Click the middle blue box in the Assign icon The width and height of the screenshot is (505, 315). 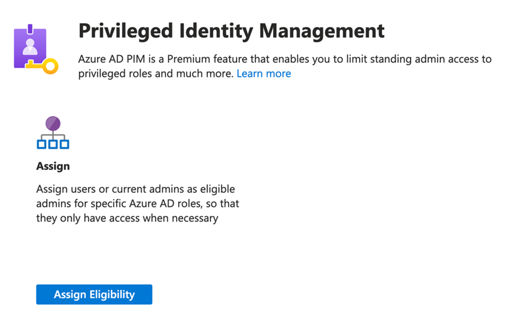pyautogui.click(x=53, y=144)
